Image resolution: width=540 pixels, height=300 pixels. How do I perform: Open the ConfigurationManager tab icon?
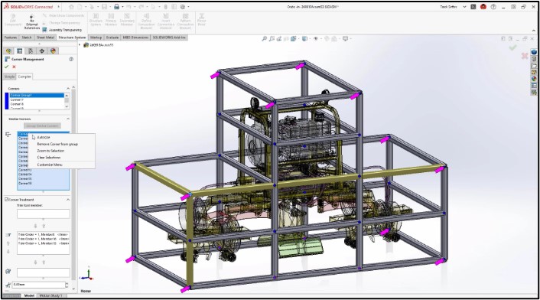click(x=31, y=51)
